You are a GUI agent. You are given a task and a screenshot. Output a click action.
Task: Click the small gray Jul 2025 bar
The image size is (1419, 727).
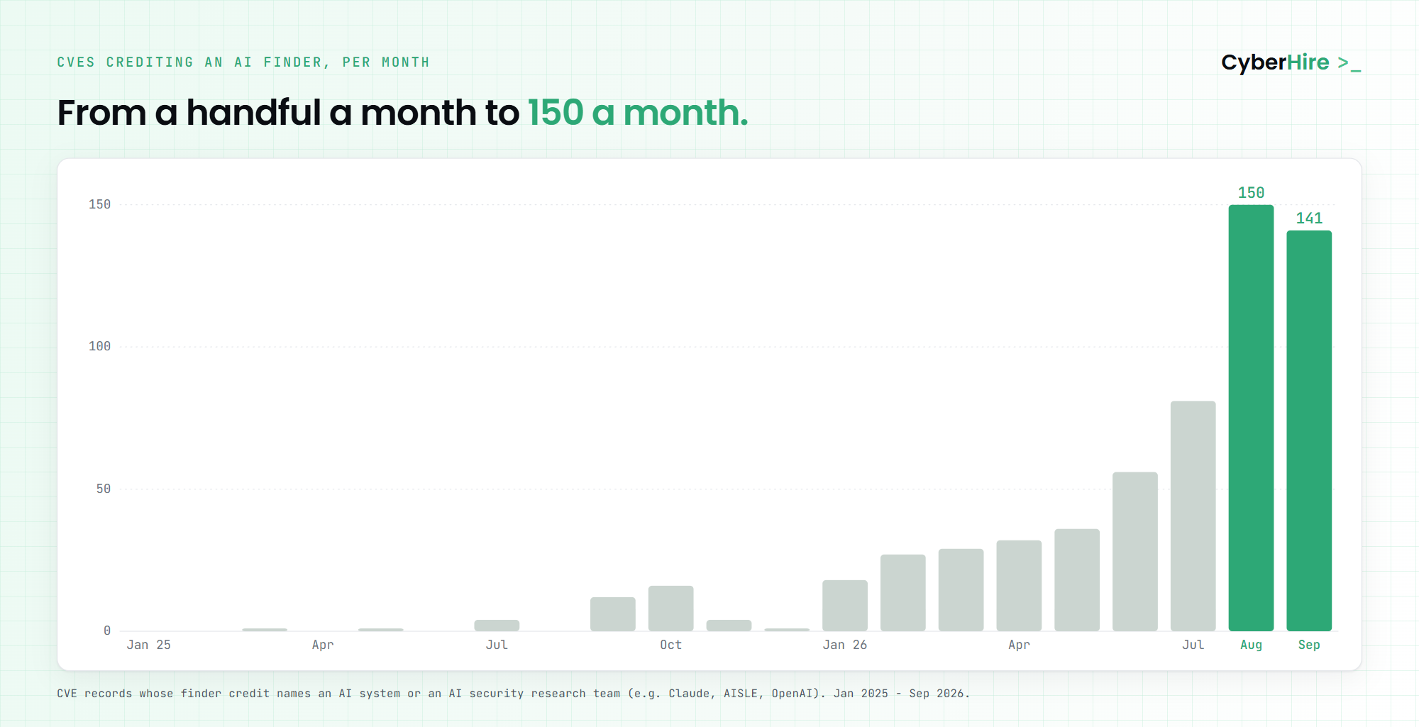[x=497, y=626]
